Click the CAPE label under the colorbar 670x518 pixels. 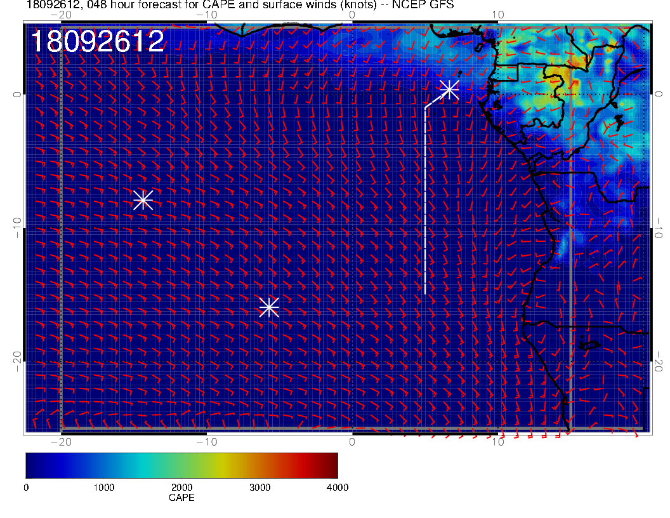(x=181, y=498)
